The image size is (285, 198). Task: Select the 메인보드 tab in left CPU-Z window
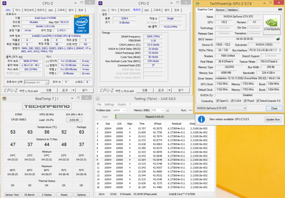[29, 10]
